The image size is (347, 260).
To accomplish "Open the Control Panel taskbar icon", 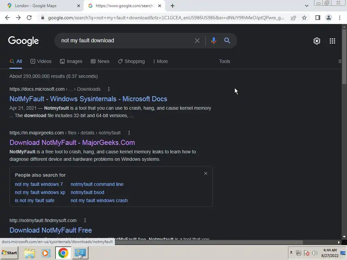I will point(80,253).
